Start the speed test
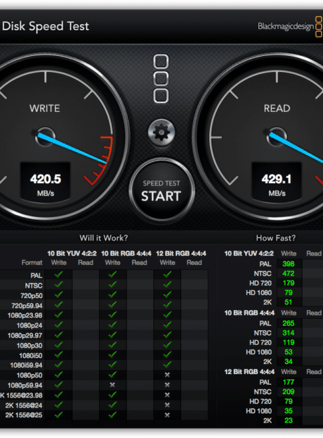 click(161, 191)
